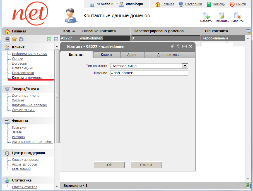The width and height of the screenshot is (253, 191).
Task: Sort the table by Код column
Action: 69,31
